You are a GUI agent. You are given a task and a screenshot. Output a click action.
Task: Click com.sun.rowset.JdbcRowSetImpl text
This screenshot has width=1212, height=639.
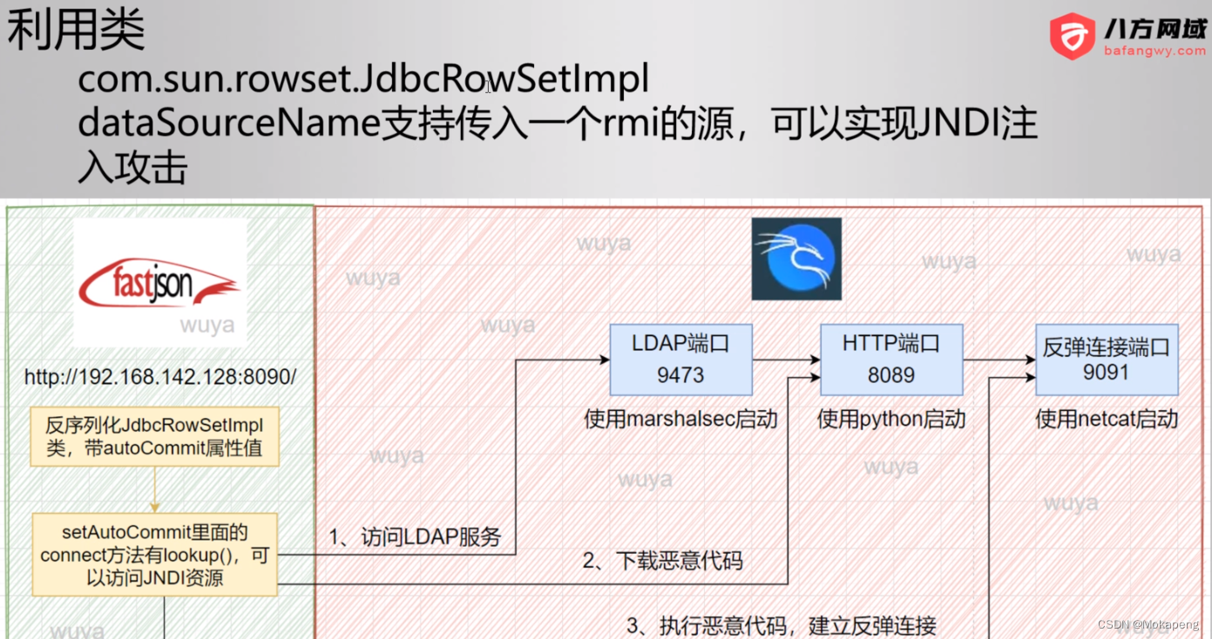coord(363,80)
